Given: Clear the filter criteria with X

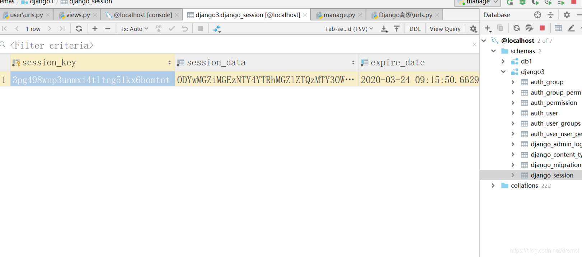Looking at the screenshot, I should (x=474, y=45).
